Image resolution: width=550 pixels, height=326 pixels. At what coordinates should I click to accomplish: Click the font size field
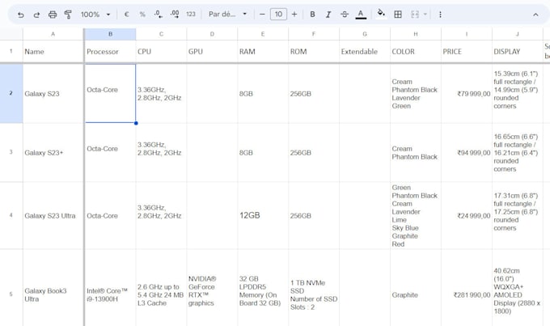[278, 15]
